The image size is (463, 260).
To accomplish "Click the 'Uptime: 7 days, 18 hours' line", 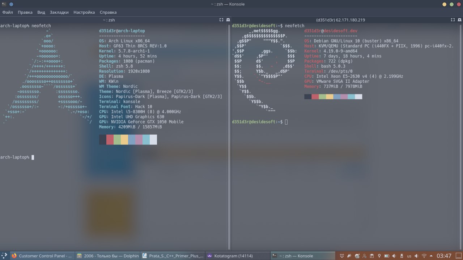I will click(x=343, y=56).
